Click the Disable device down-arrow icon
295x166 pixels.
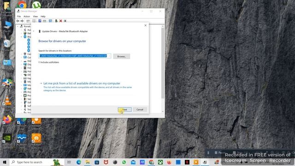point(65,21)
